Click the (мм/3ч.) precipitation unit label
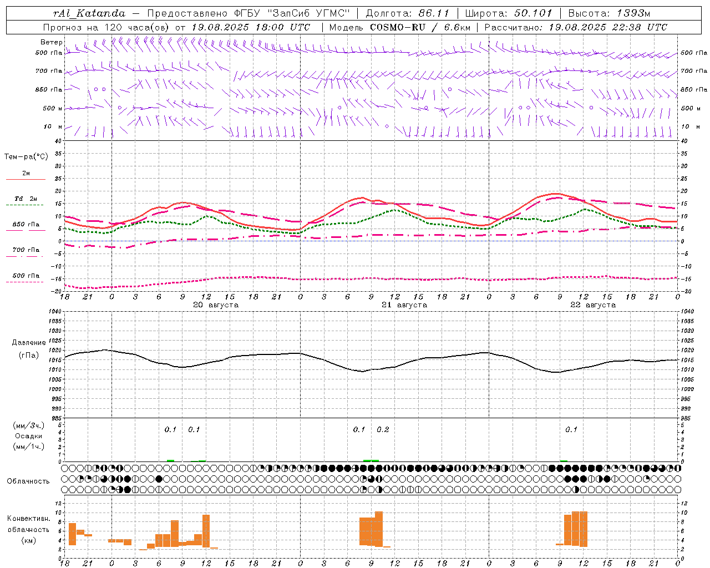Viewport: 710px width, 568px height. coord(29,425)
